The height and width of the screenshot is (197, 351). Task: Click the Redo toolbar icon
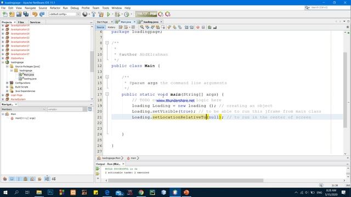(42, 14)
